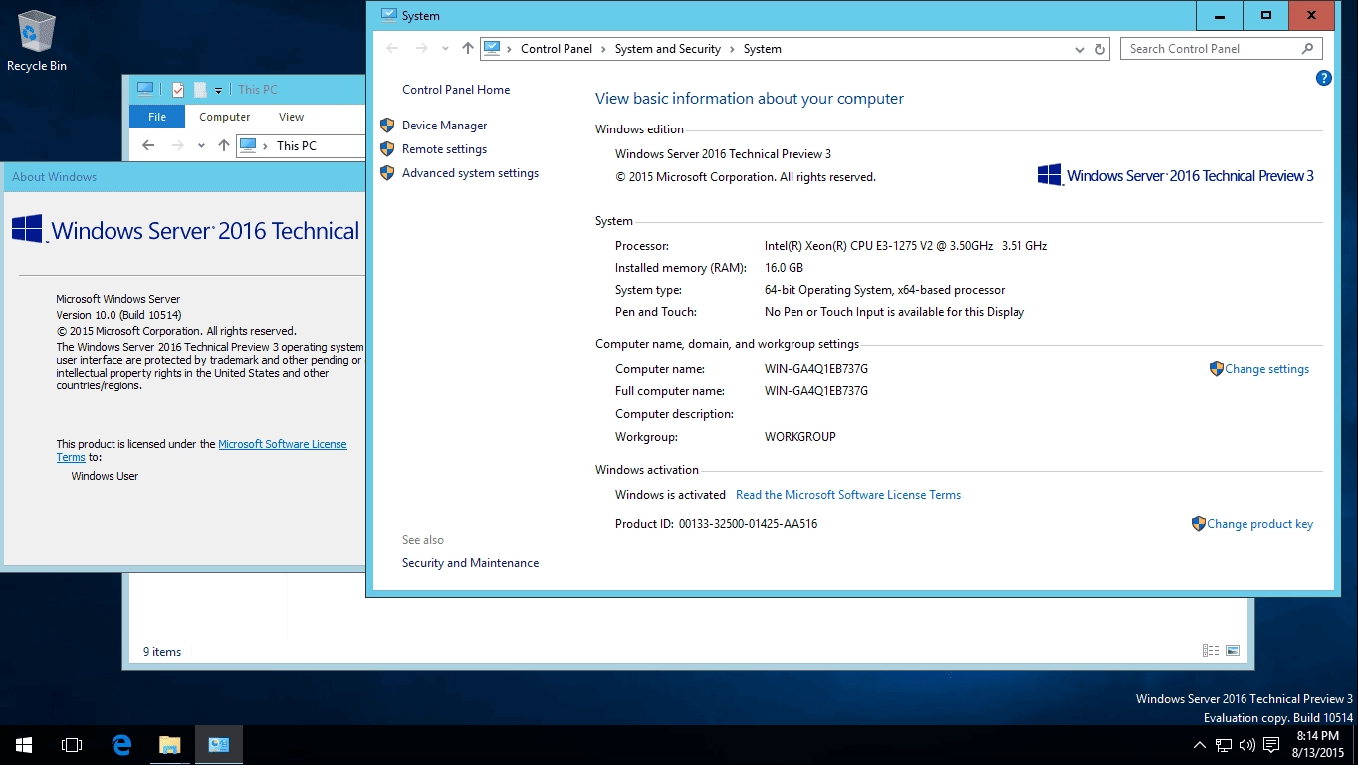1358x765 pixels.
Task: Click the Search Control Panel field
Action: pyautogui.click(x=1221, y=49)
